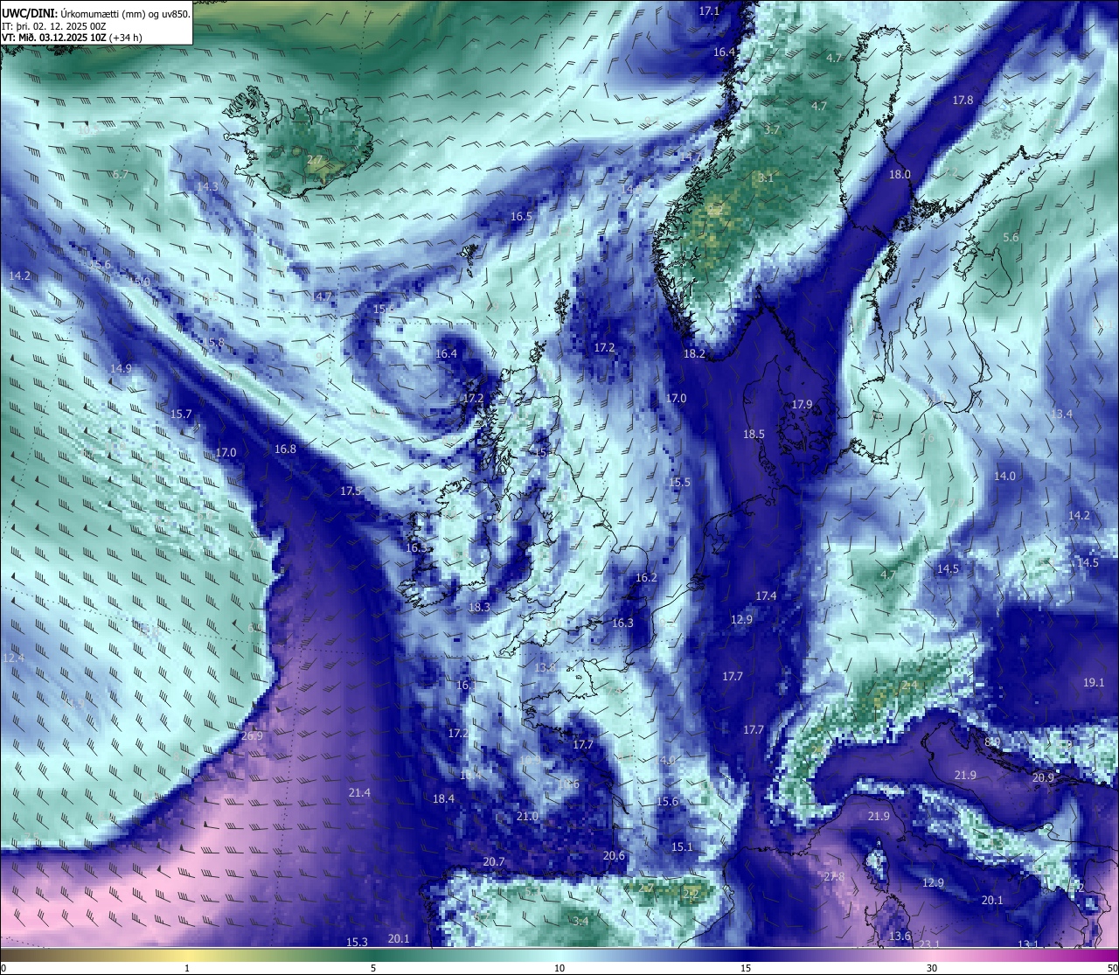Click the 12.4 value on left edge
Viewport: 1119px width, 975px height.
pyautogui.click(x=14, y=658)
